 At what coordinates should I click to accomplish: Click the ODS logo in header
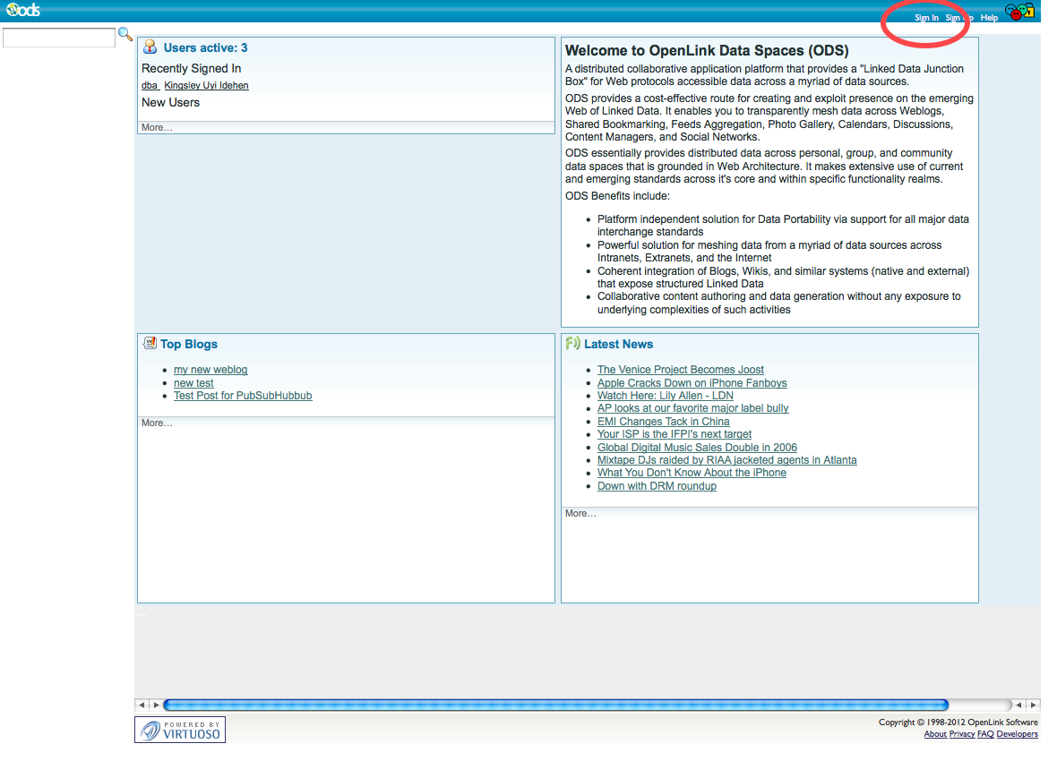(22, 11)
